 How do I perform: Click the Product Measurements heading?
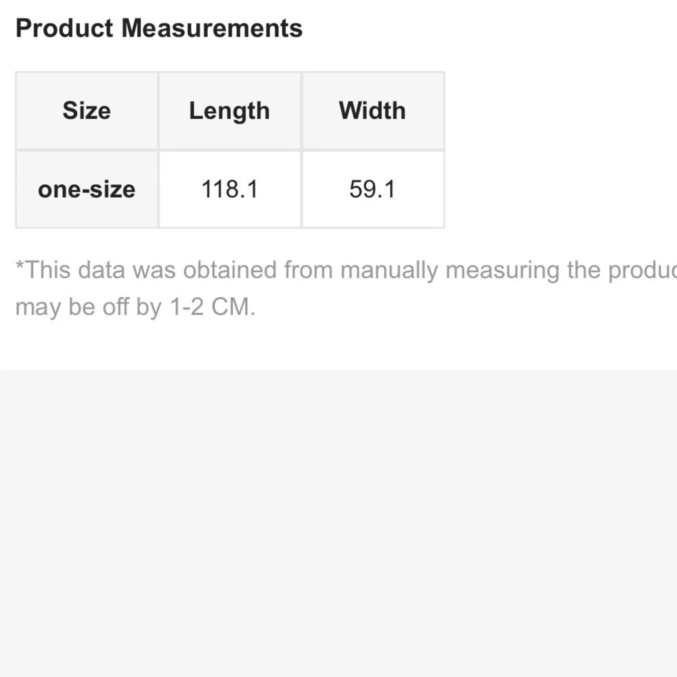(158, 28)
